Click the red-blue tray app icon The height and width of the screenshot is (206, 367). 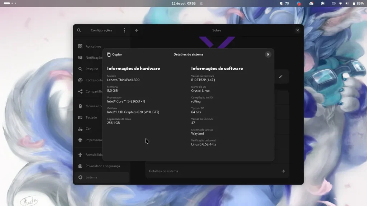299,4
